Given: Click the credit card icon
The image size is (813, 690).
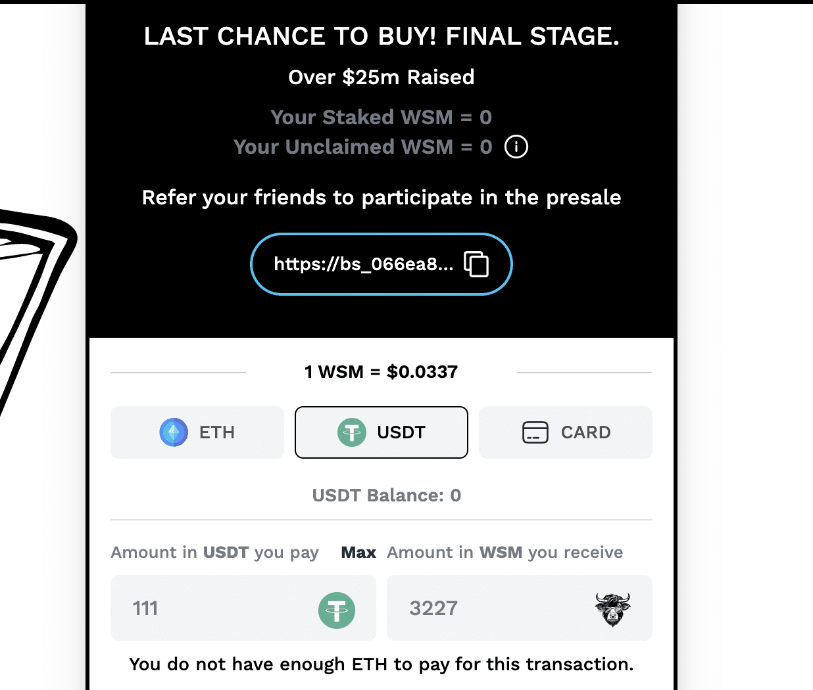Looking at the screenshot, I should [x=535, y=432].
